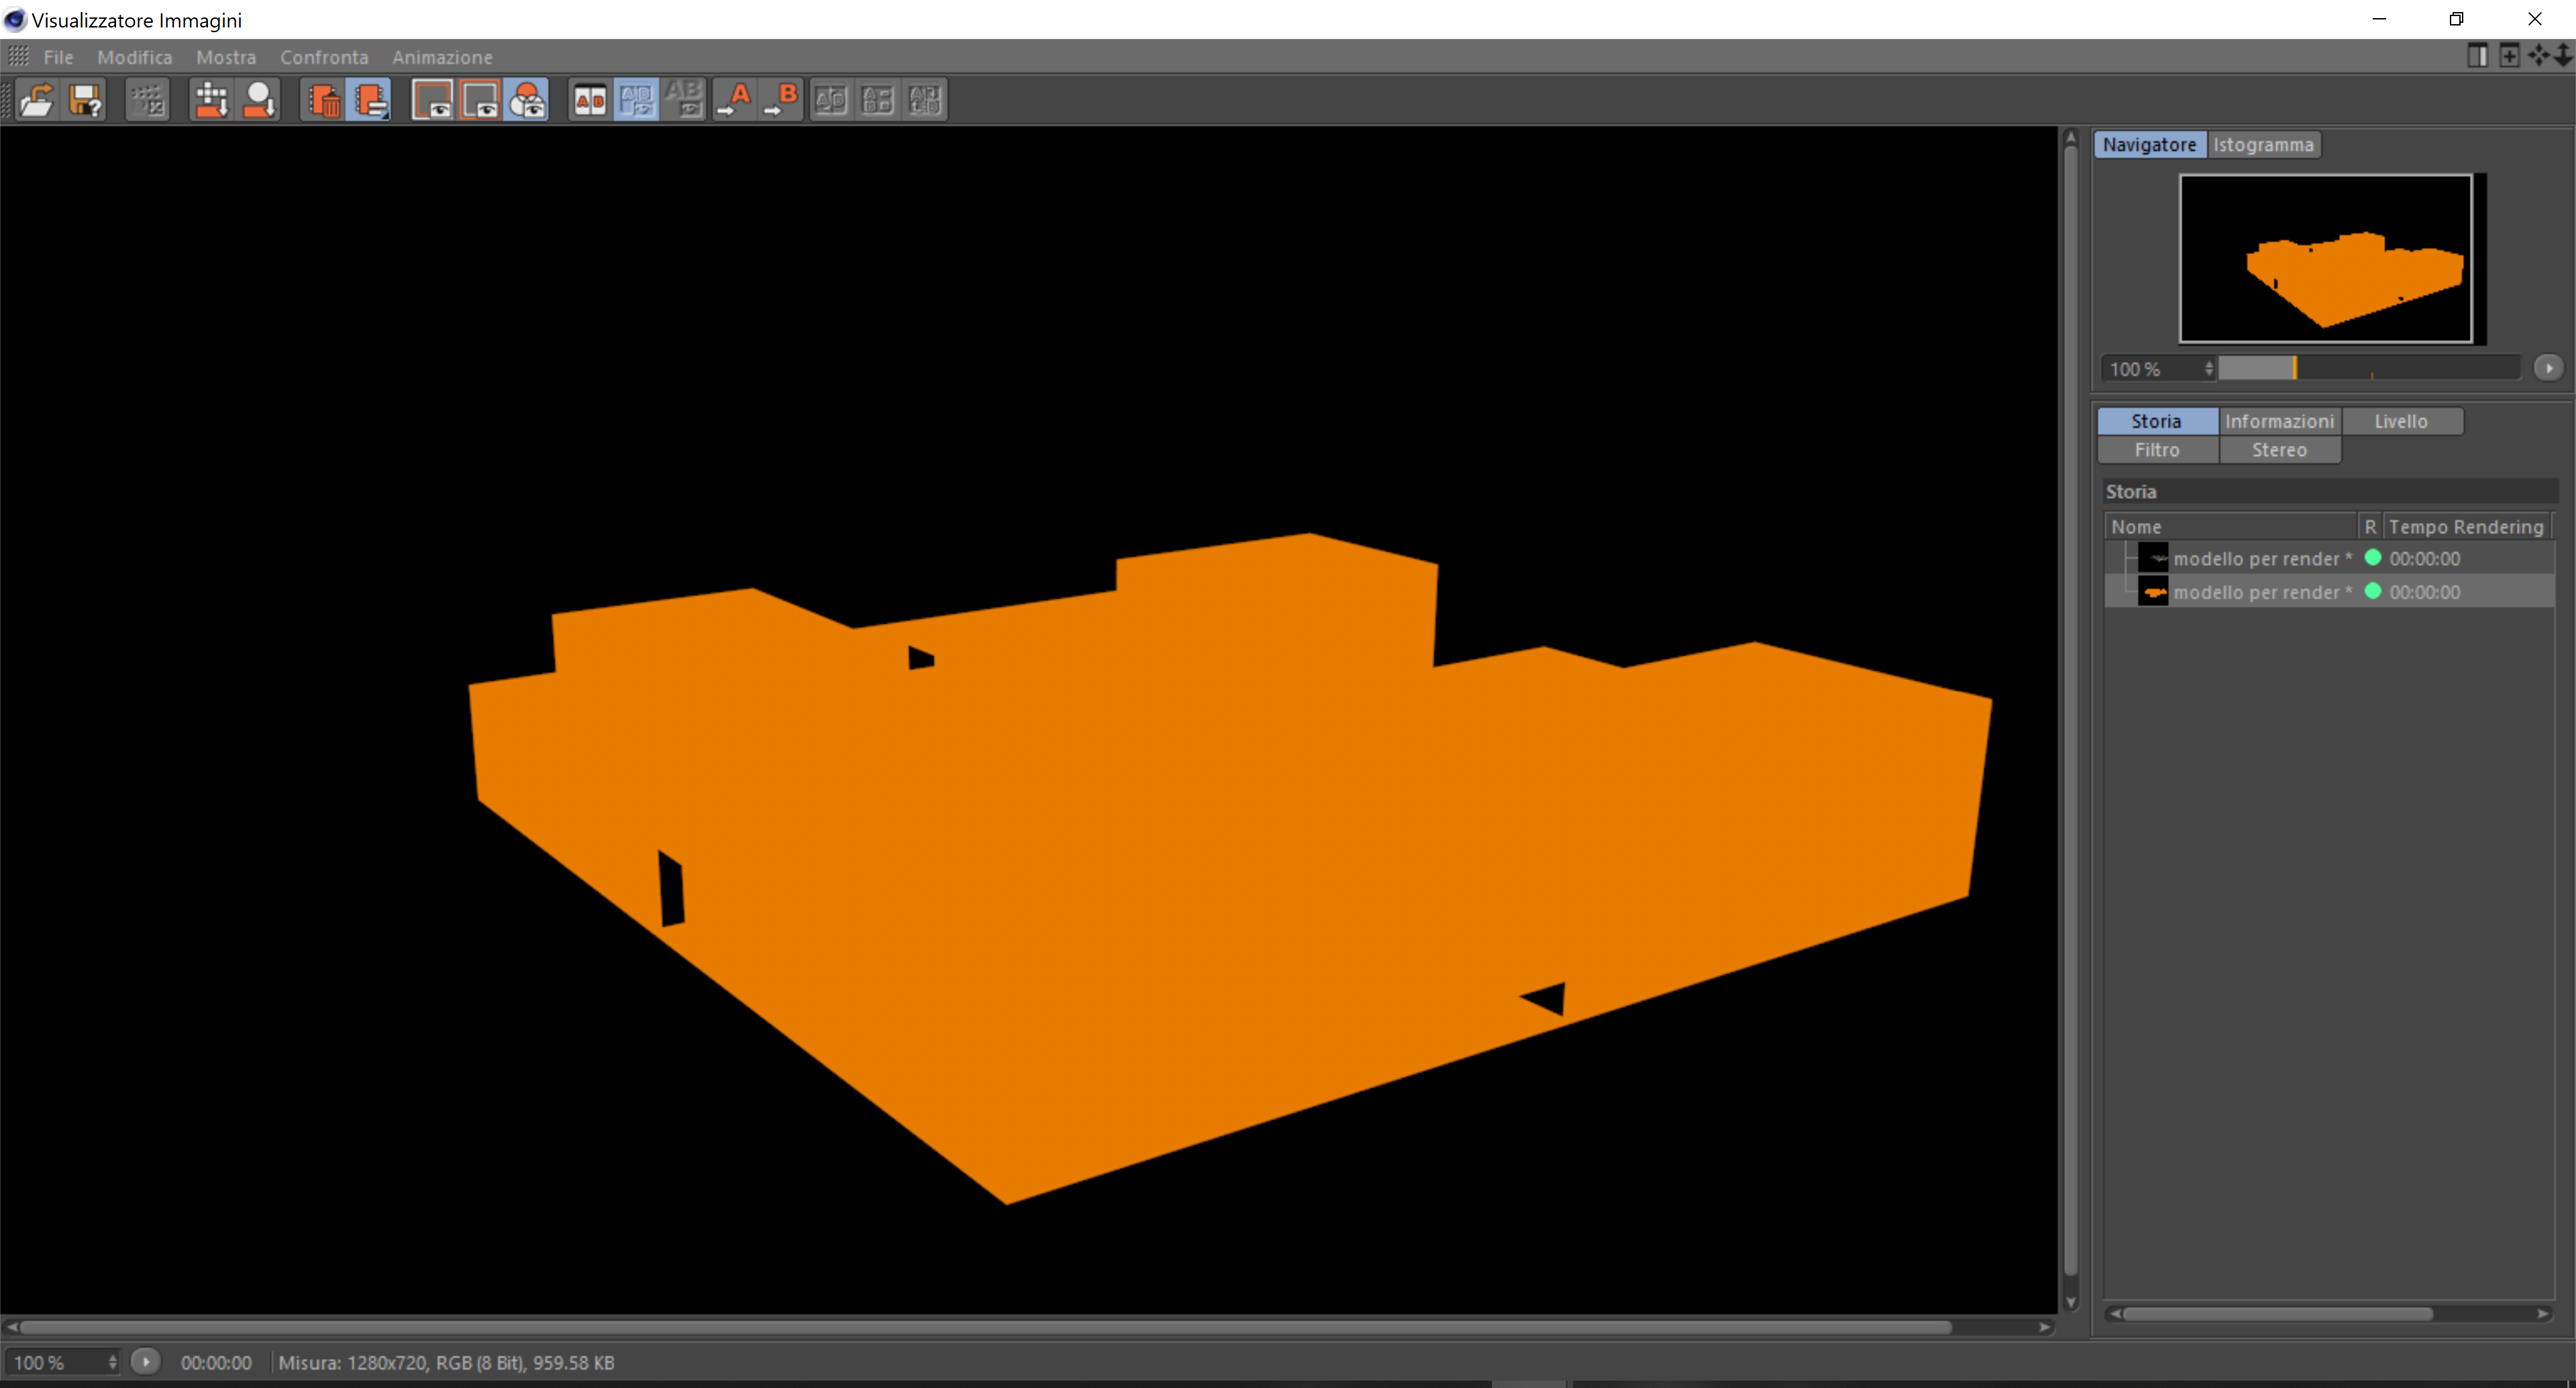Click the Filtro tab button
2576x1388 pixels.
2156,450
